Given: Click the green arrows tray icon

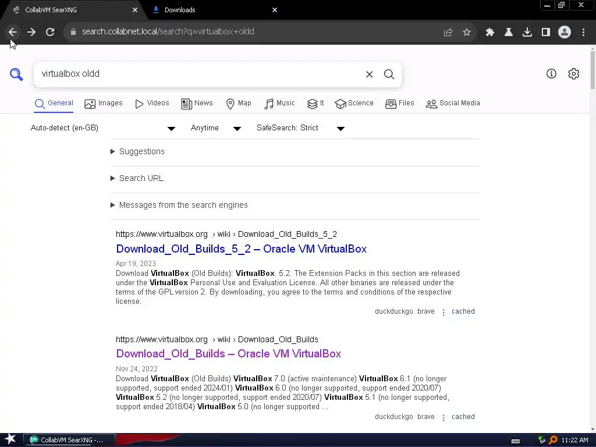Looking at the screenshot, I should pos(542,440).
